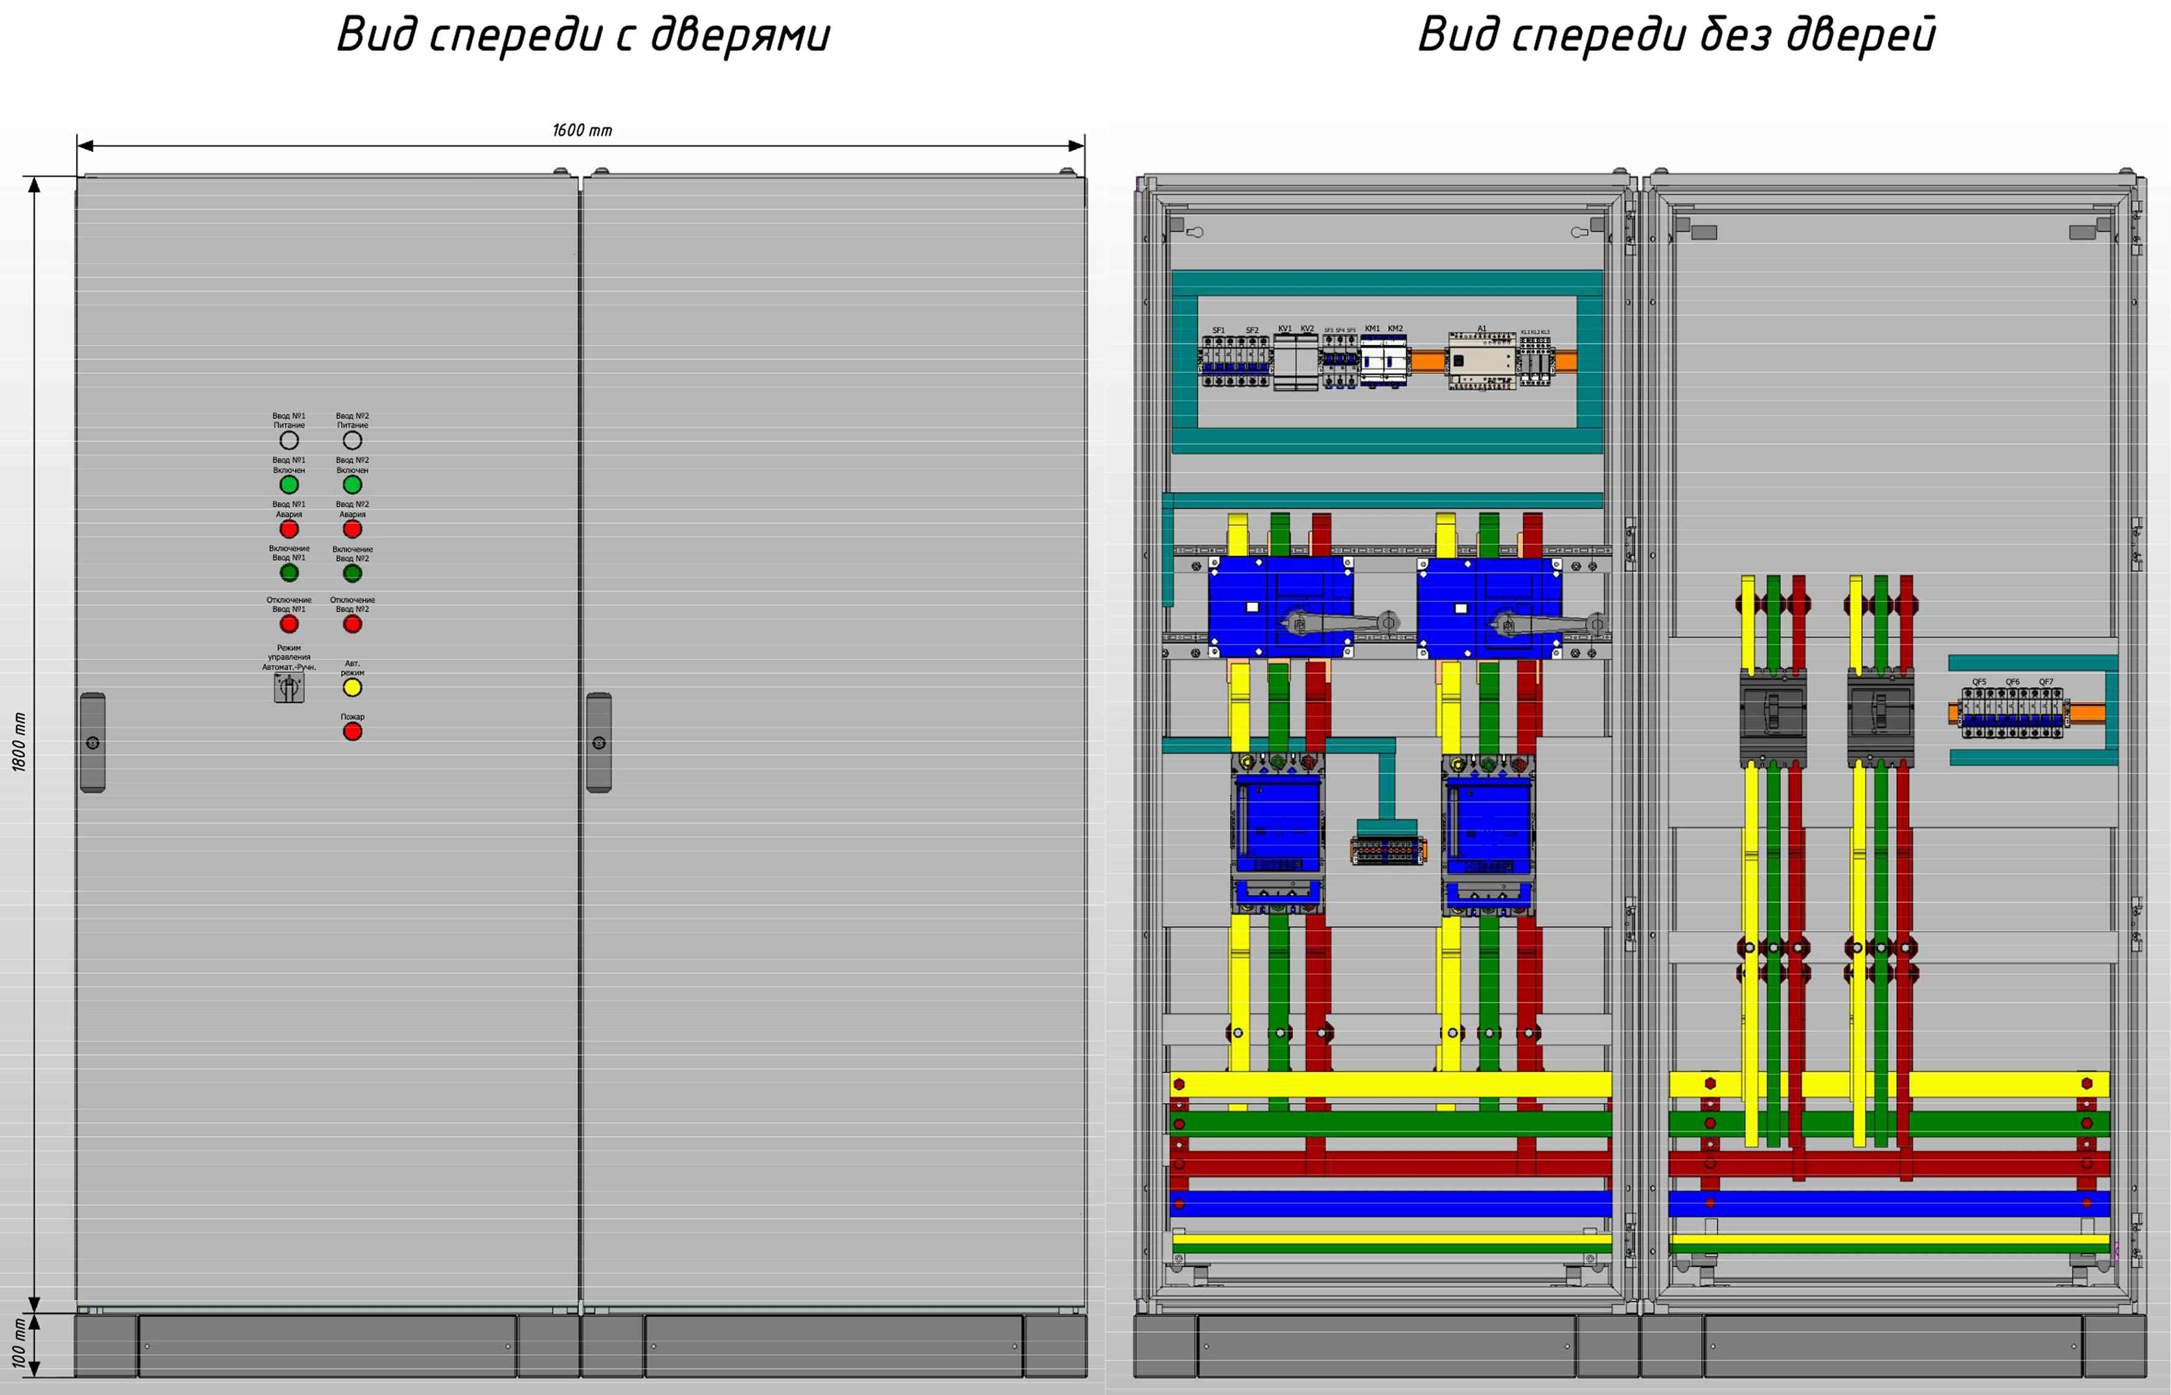
Task: Select the QF5 breaker in right cabinet
Action: coord(1979,713)
